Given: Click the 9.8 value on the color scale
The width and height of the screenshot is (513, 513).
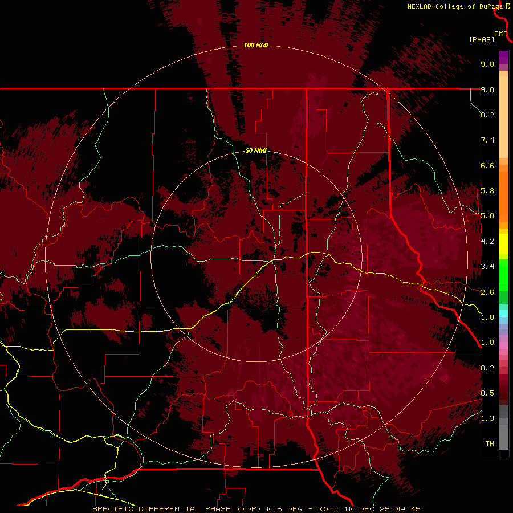Looking at the screenshot, I should (487, 64).
